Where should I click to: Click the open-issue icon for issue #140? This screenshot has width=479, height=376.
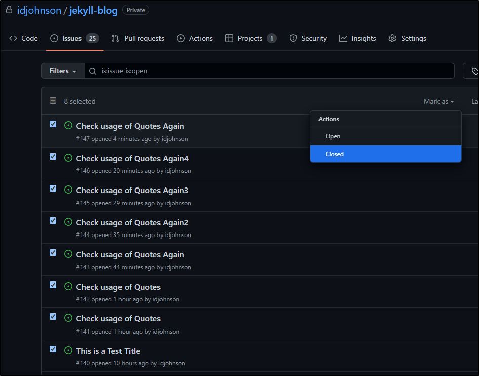pos(68,350)
